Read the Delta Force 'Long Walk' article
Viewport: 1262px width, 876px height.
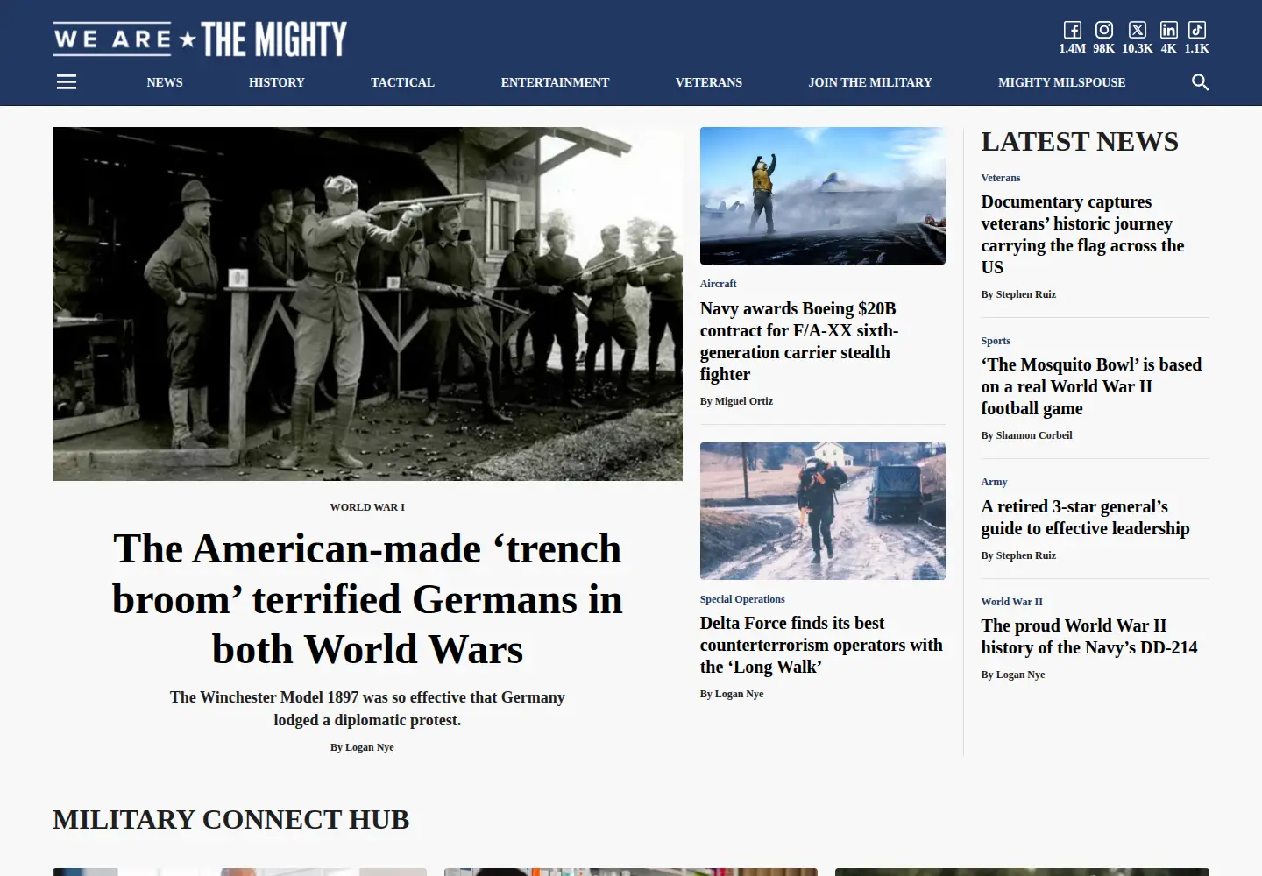coord(821,645)
